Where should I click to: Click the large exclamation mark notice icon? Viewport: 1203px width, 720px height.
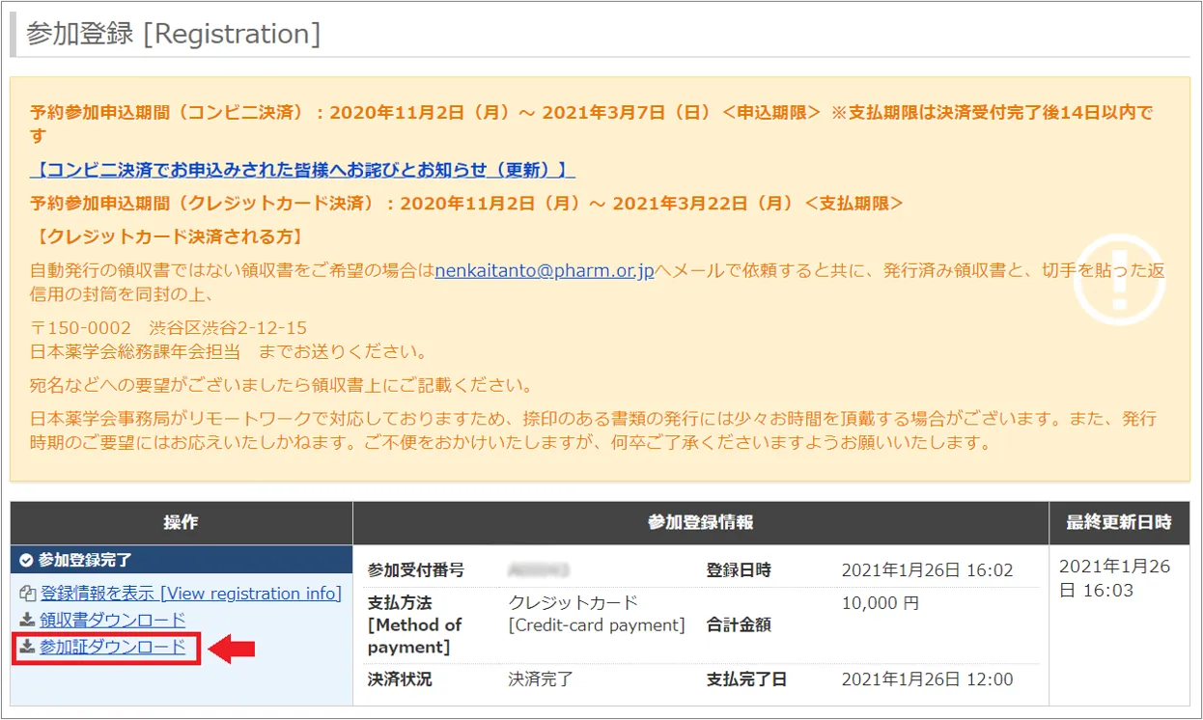[x=1119, y=279]
